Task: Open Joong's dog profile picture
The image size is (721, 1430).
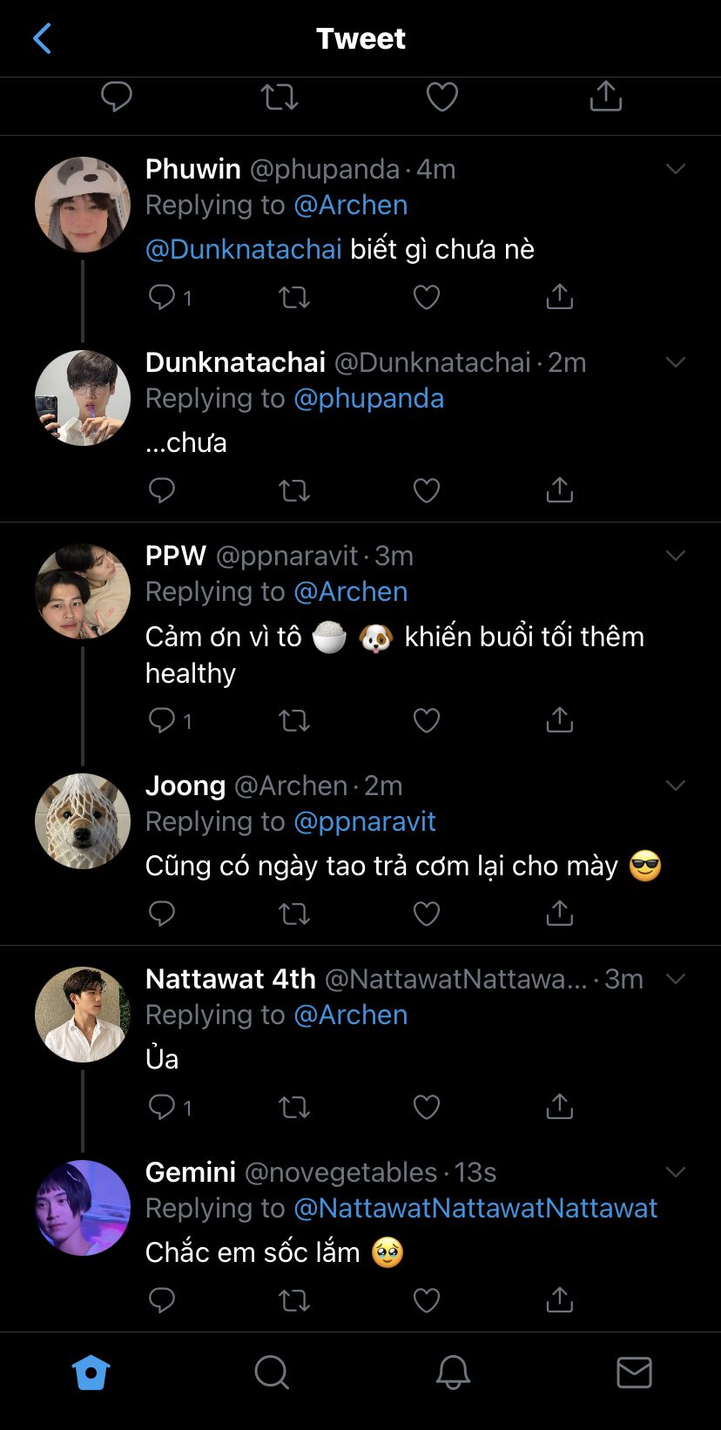Action: coord(83,821)
